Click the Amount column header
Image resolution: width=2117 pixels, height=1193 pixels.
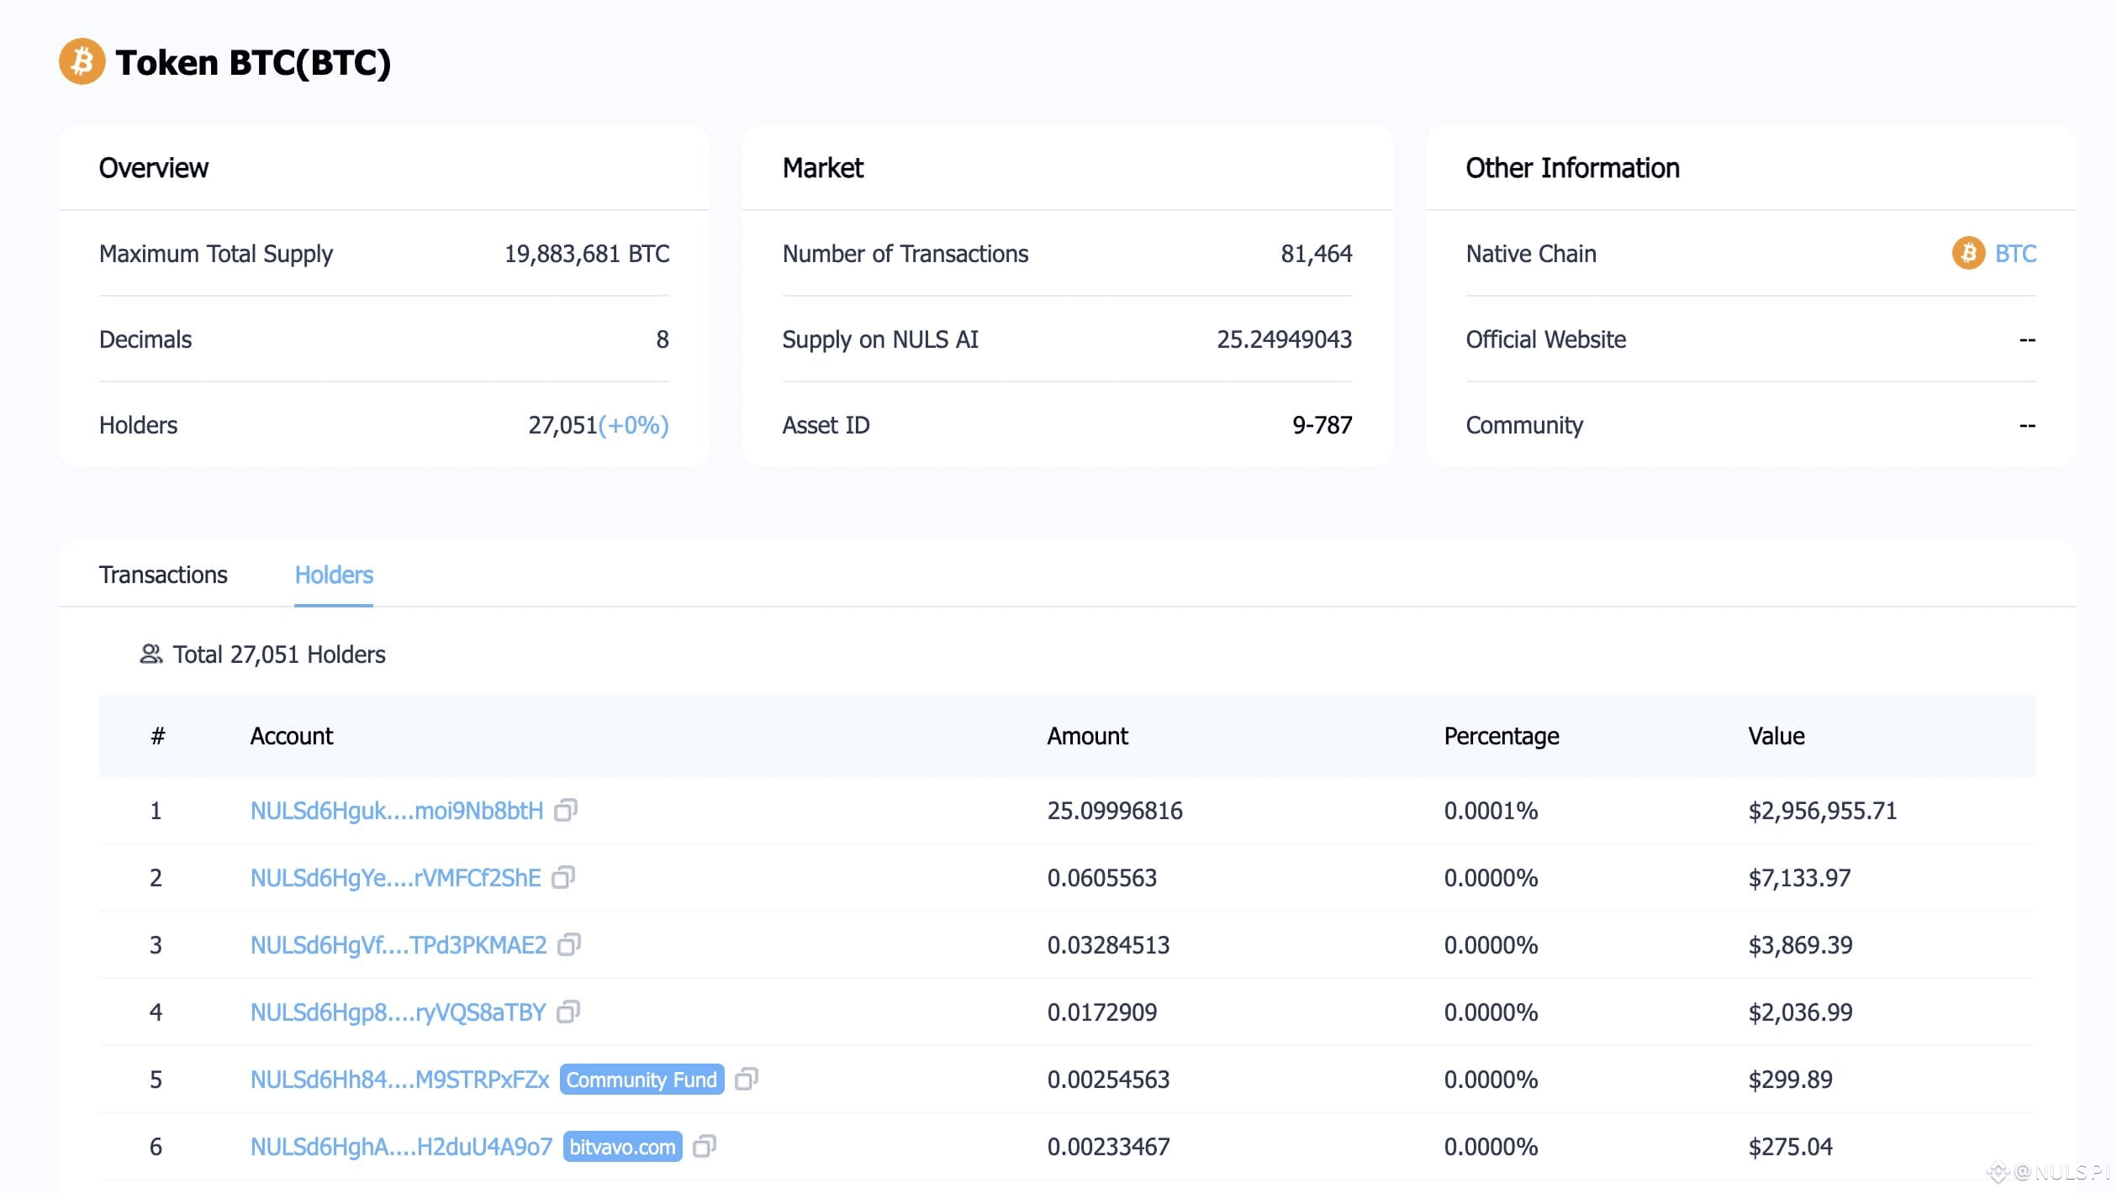1087,736
